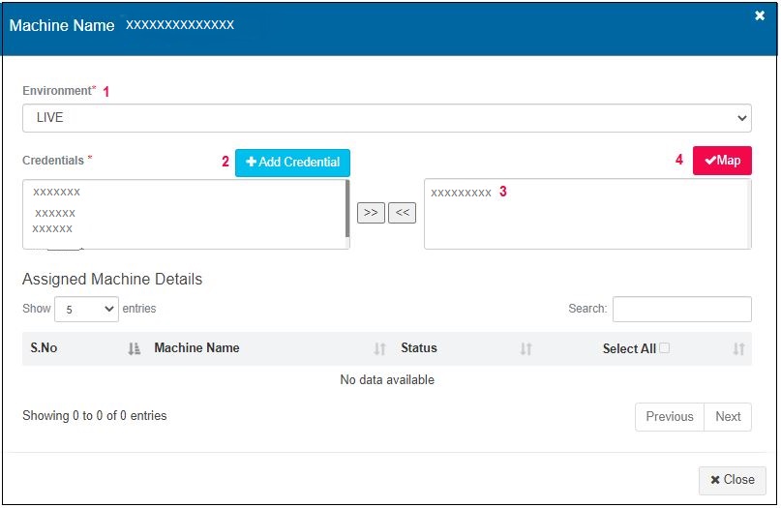The image size is (781, 508).
Task: Click into the Search input field
Action: 681,309
